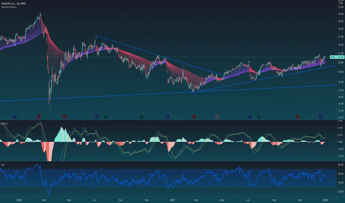Select the RSI indicator label
Image resolution: width=345 pixels, height=203 pixels.
point(3,165)
